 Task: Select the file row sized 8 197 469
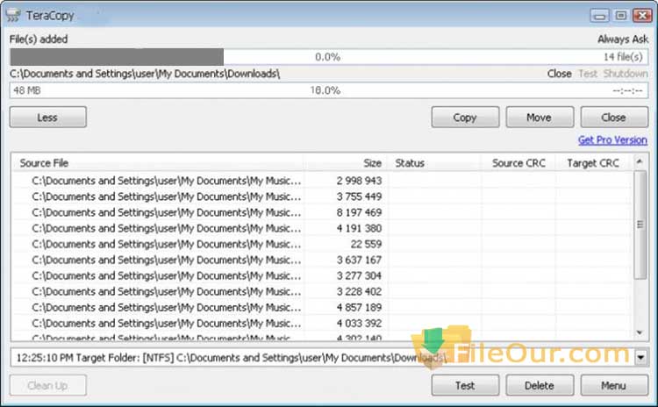pos(322,213)
